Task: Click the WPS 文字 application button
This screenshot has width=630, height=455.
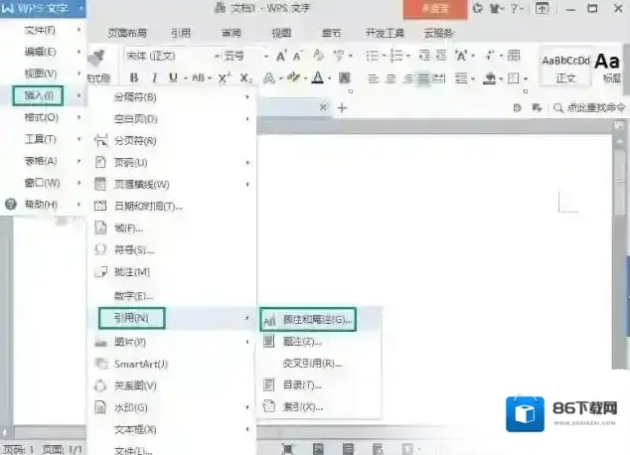Action: pos(43,8)
